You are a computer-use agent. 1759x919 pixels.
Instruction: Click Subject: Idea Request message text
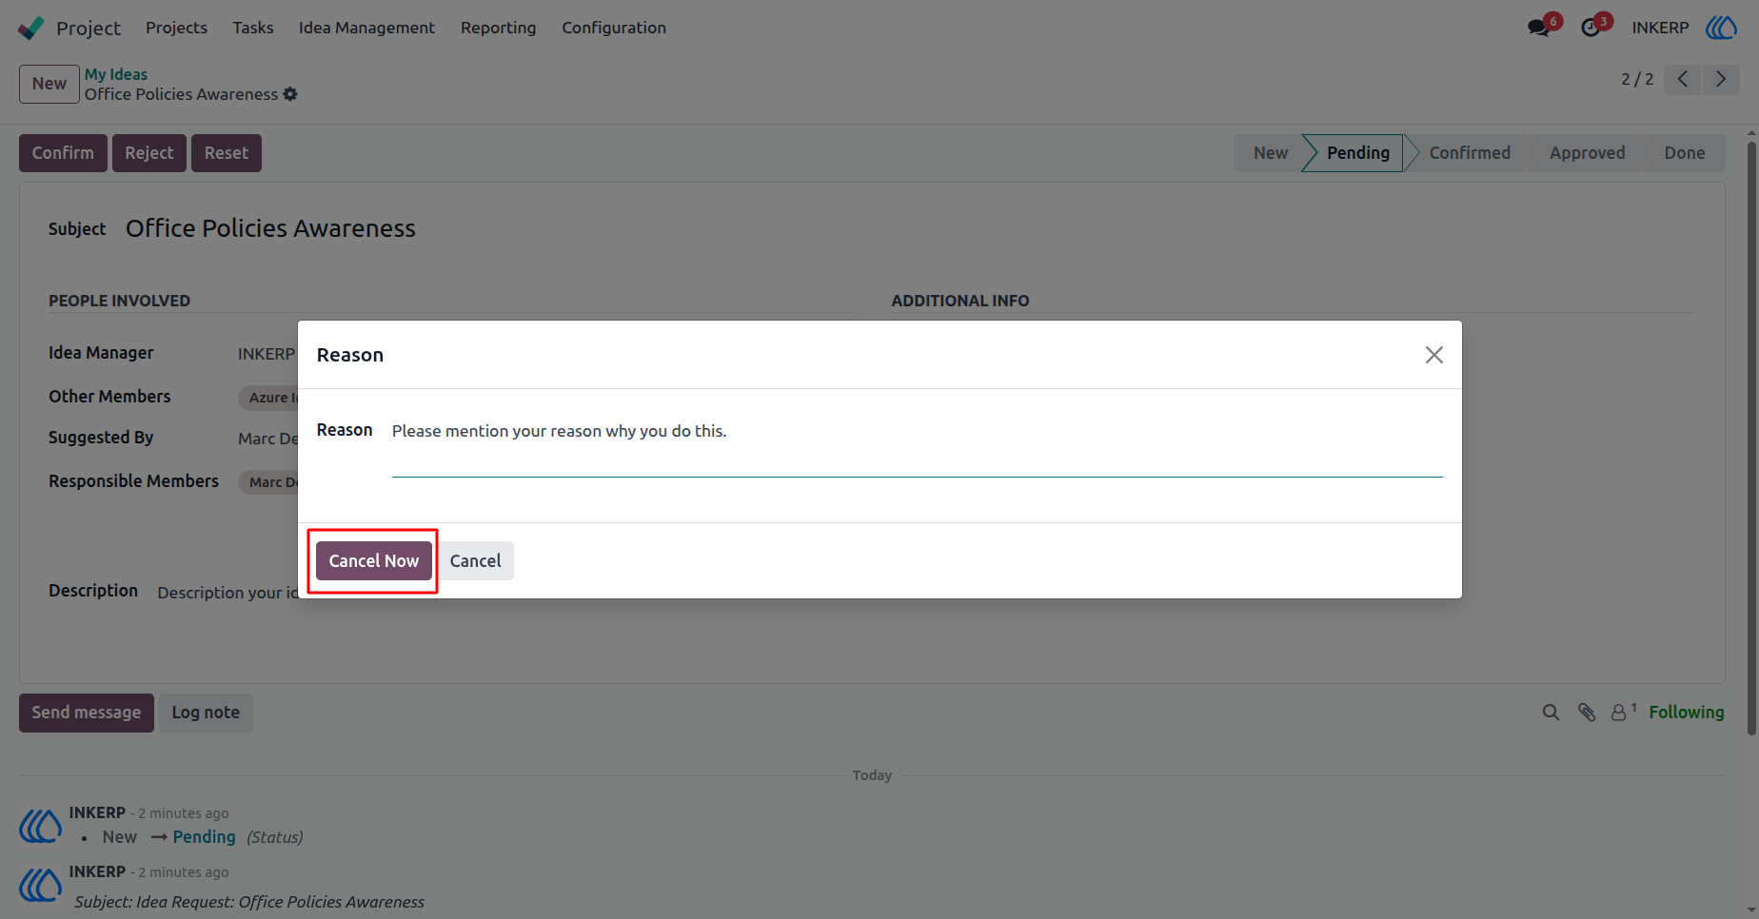pos(249,902)
